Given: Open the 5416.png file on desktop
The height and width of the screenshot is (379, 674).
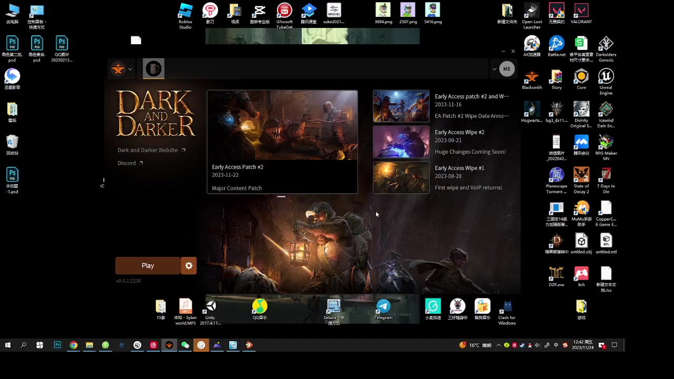Looking at the screenshot, I should (x=433, y=14).
